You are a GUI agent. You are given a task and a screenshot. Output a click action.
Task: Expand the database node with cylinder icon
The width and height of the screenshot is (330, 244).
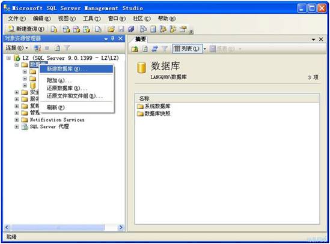pyautogui.click(x=25, y=86)
